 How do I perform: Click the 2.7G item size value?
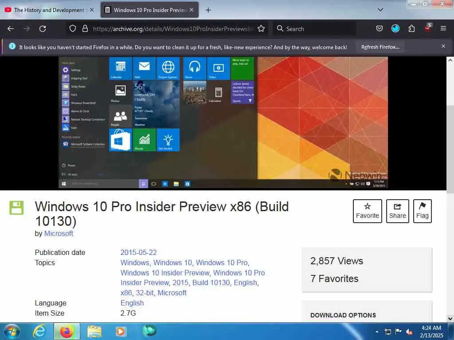click(128, 313)
